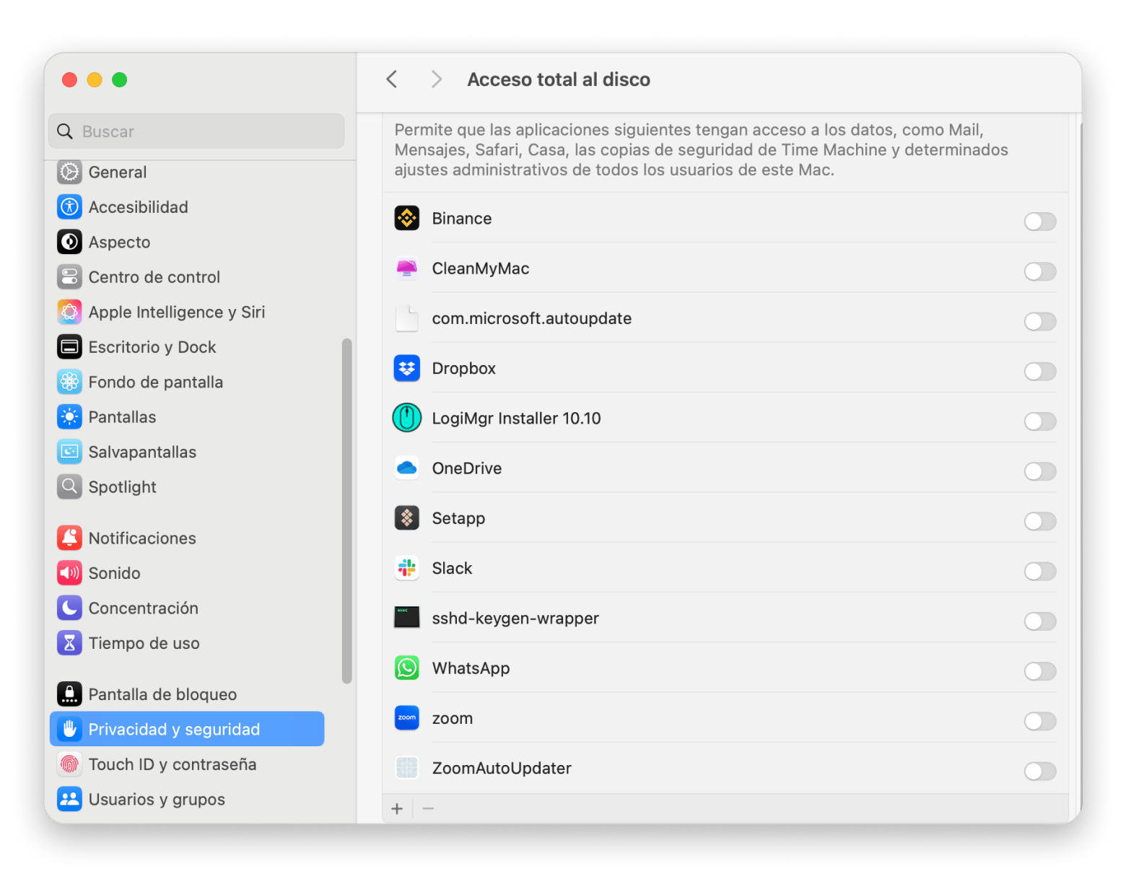Screen dimensions: 1126x882
Task: Open Touch ID y contraseña settings
Action: tap(172, 764)
